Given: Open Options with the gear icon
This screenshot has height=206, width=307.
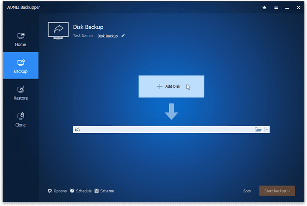Looking at the screenshot, I should click(x=57, y=191).
